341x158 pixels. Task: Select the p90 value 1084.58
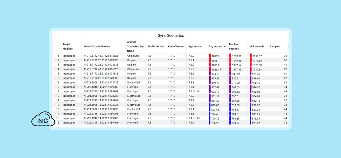pyautogui.click(x=257, y=69)
